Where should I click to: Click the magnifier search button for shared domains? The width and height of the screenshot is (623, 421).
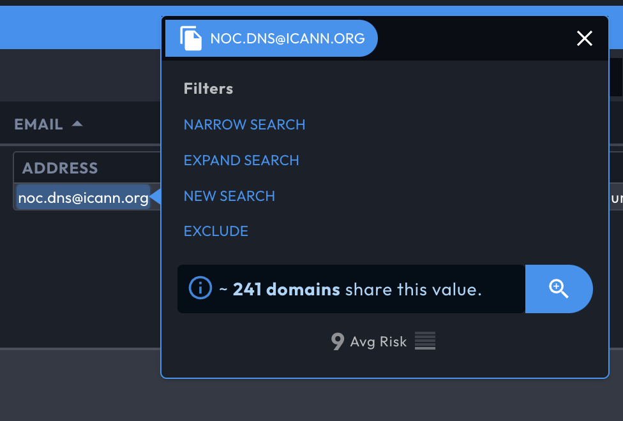(x=559, y=289)
